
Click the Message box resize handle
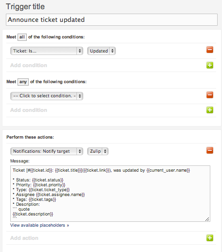pos(207,219)
